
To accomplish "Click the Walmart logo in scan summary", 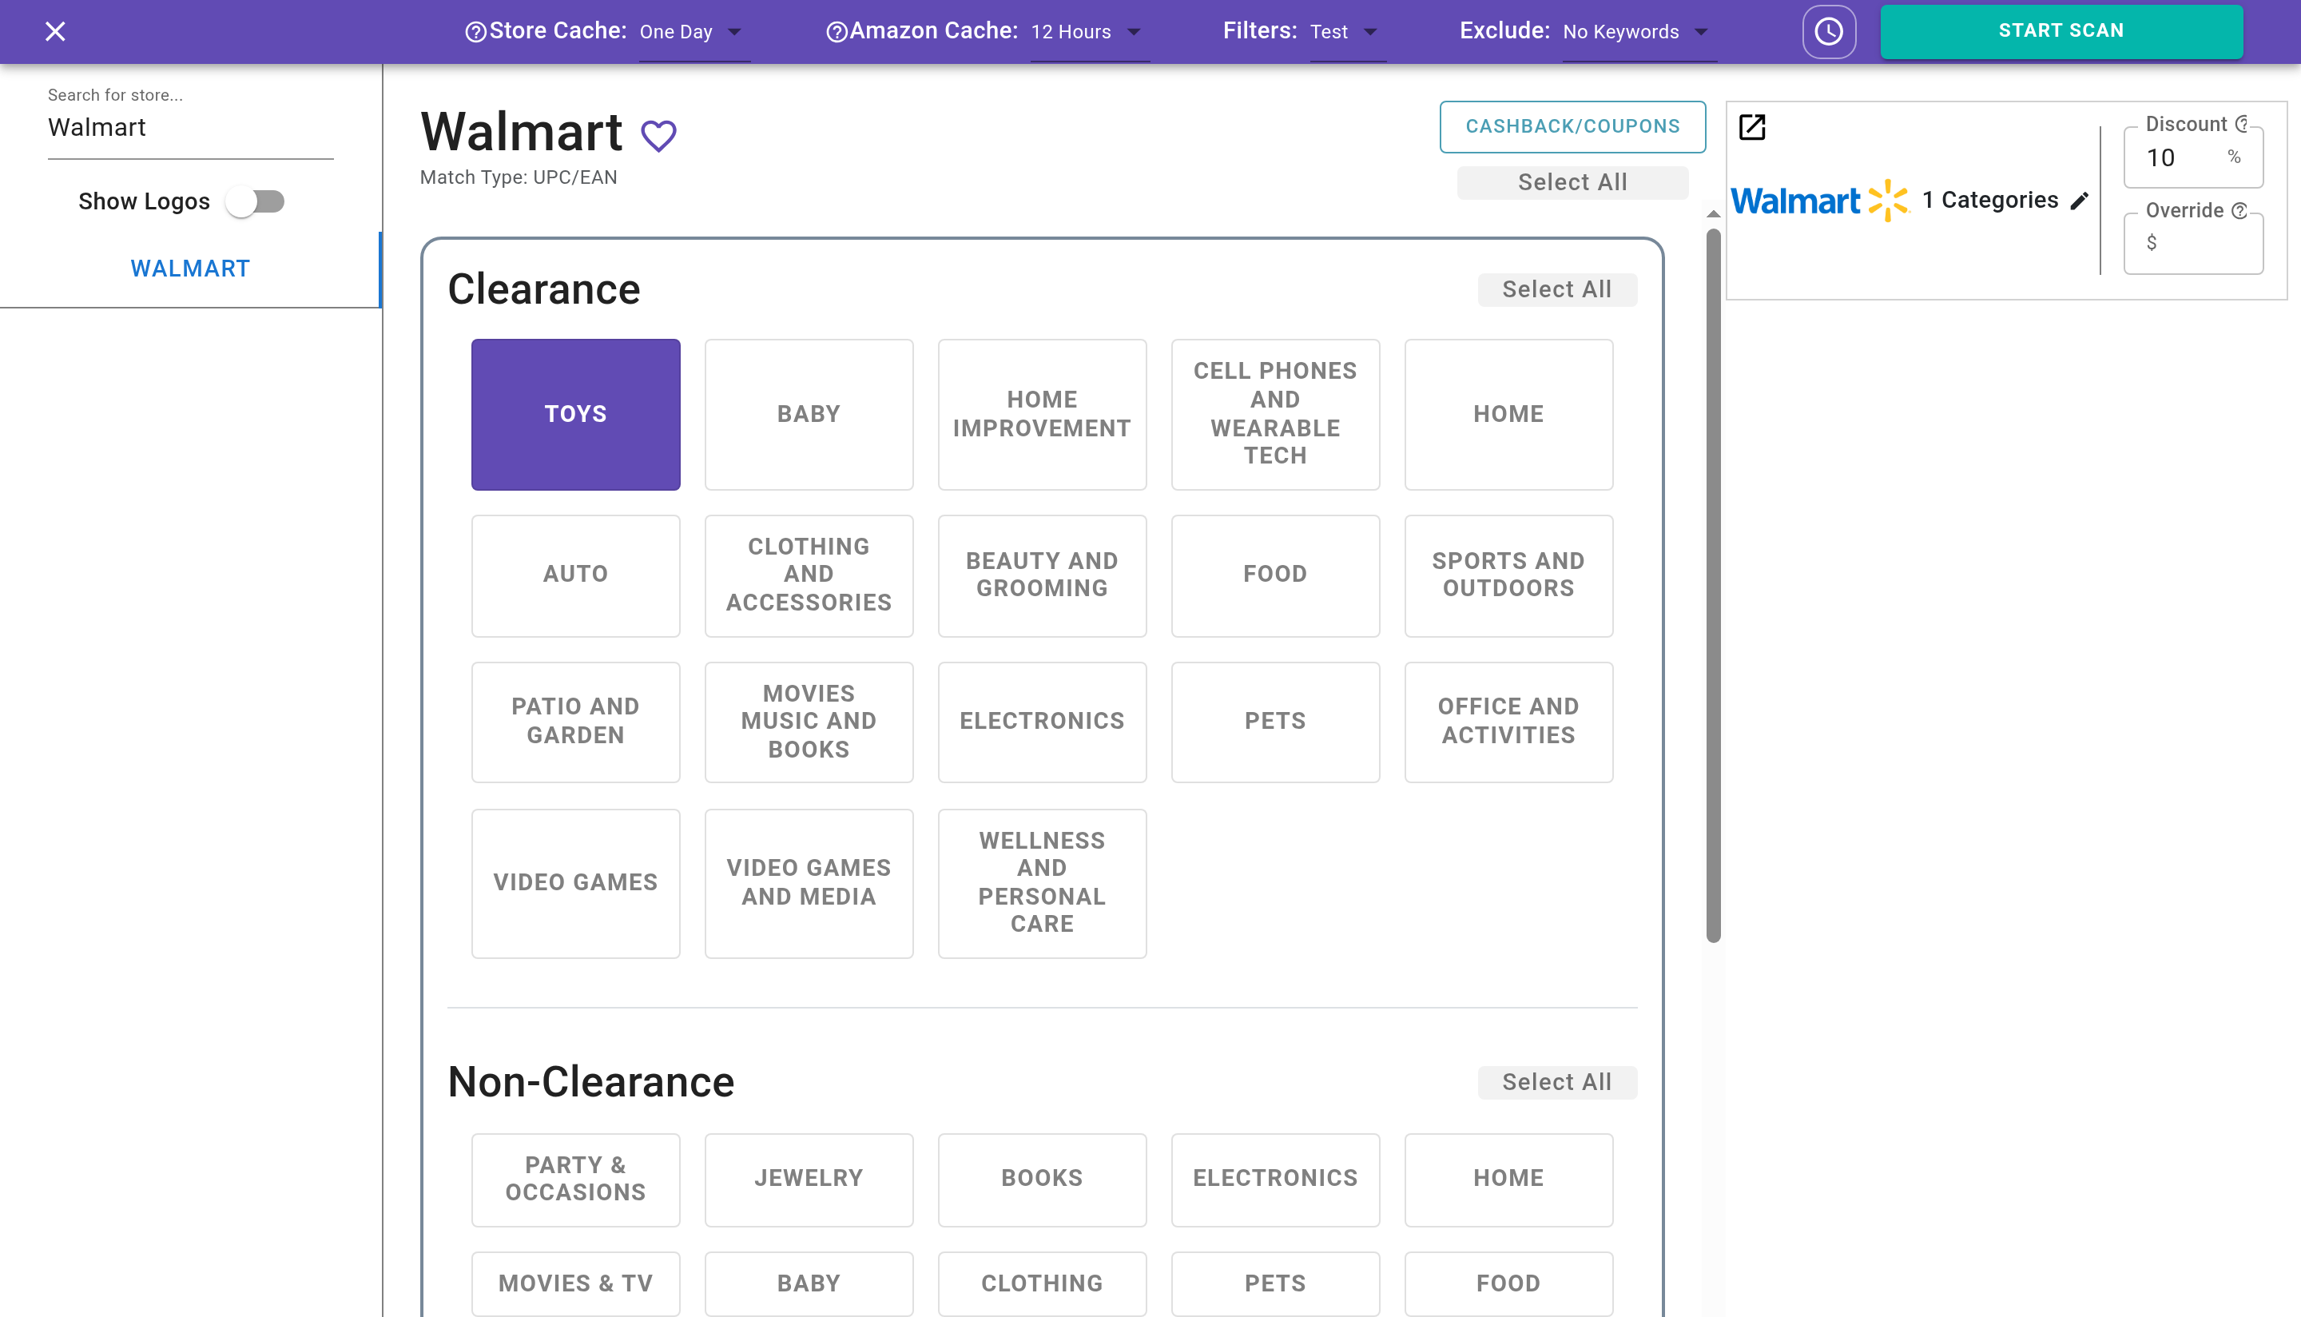I will pyautogui.click(x=1819, y=201).
